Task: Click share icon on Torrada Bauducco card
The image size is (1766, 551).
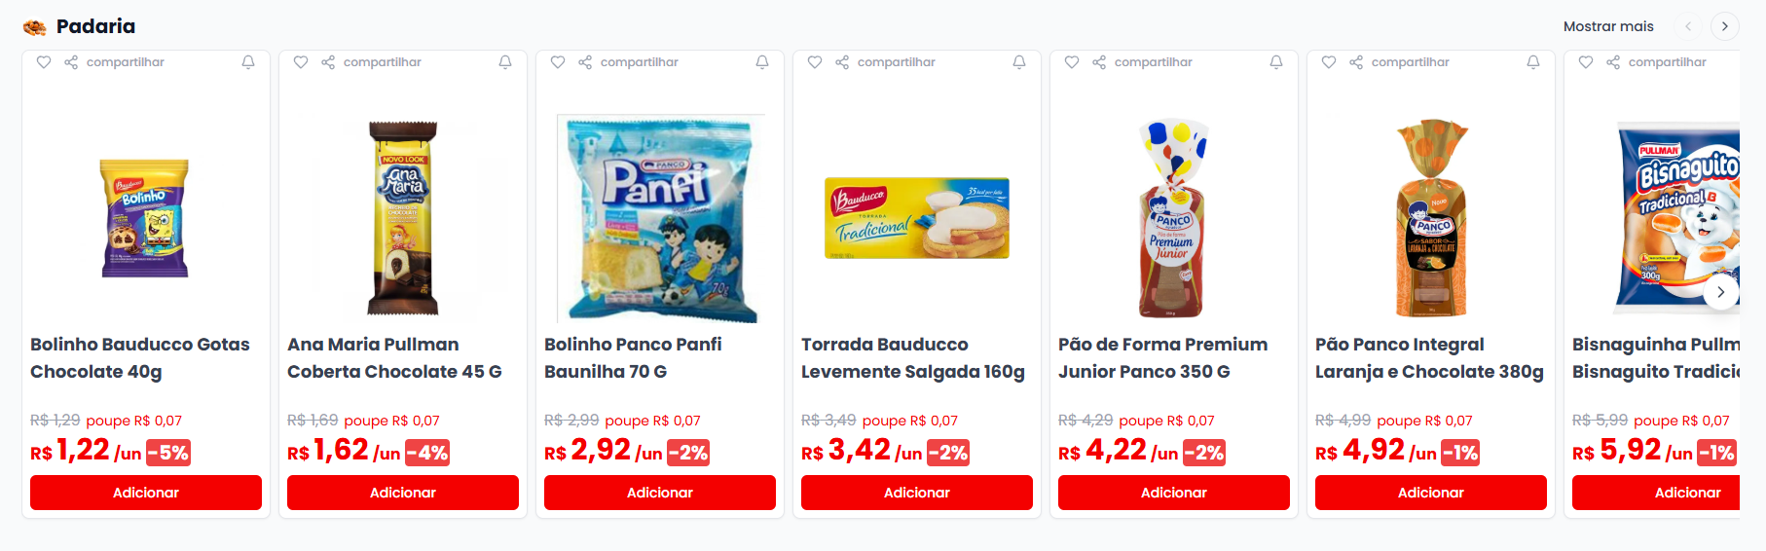Action: (x=842, y=62)
